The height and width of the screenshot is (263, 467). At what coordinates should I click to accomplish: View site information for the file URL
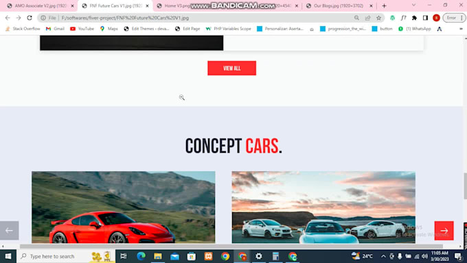pyautogui.click(x=43, y=18)
